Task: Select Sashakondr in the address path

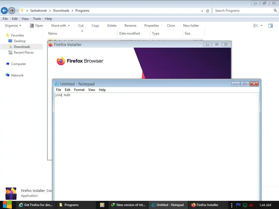Action: (38, 11)
